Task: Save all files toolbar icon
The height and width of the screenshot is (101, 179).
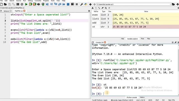Action: point(14,4)
